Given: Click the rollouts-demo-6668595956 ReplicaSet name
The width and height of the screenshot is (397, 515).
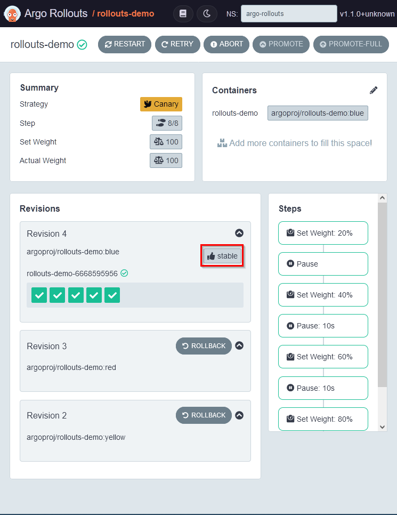Looking at the screenshot, I should [72, 273].
